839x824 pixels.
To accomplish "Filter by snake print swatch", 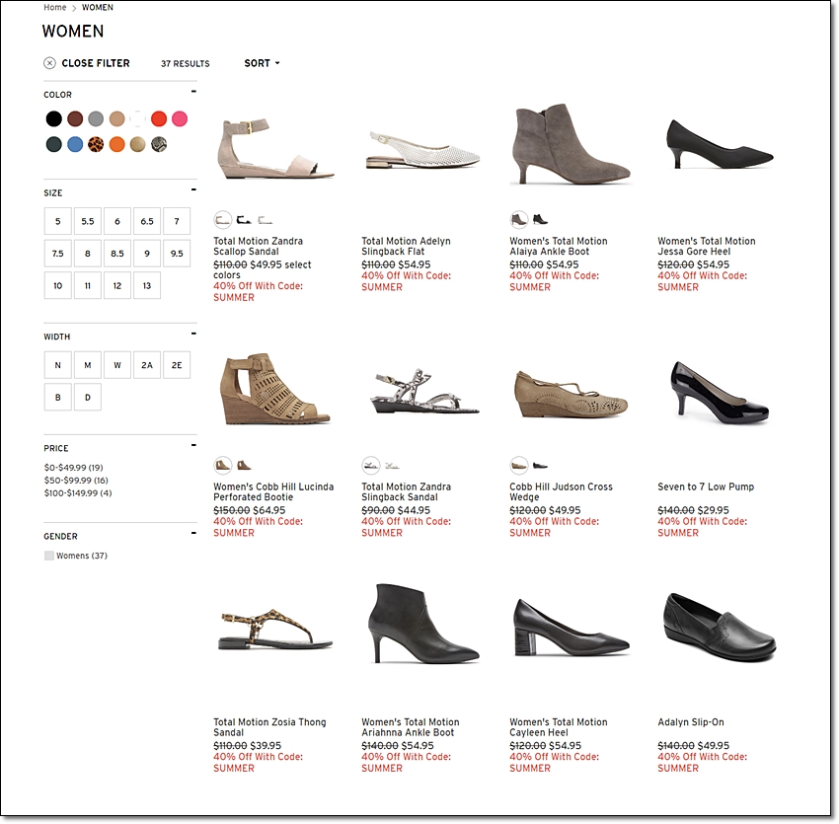I will [159, 144].
